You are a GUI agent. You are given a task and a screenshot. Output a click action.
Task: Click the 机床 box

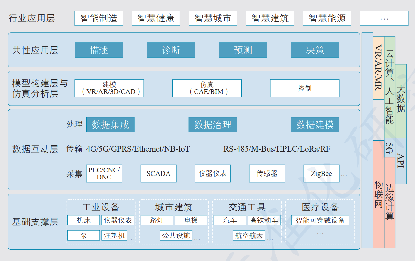coord(84,220)
